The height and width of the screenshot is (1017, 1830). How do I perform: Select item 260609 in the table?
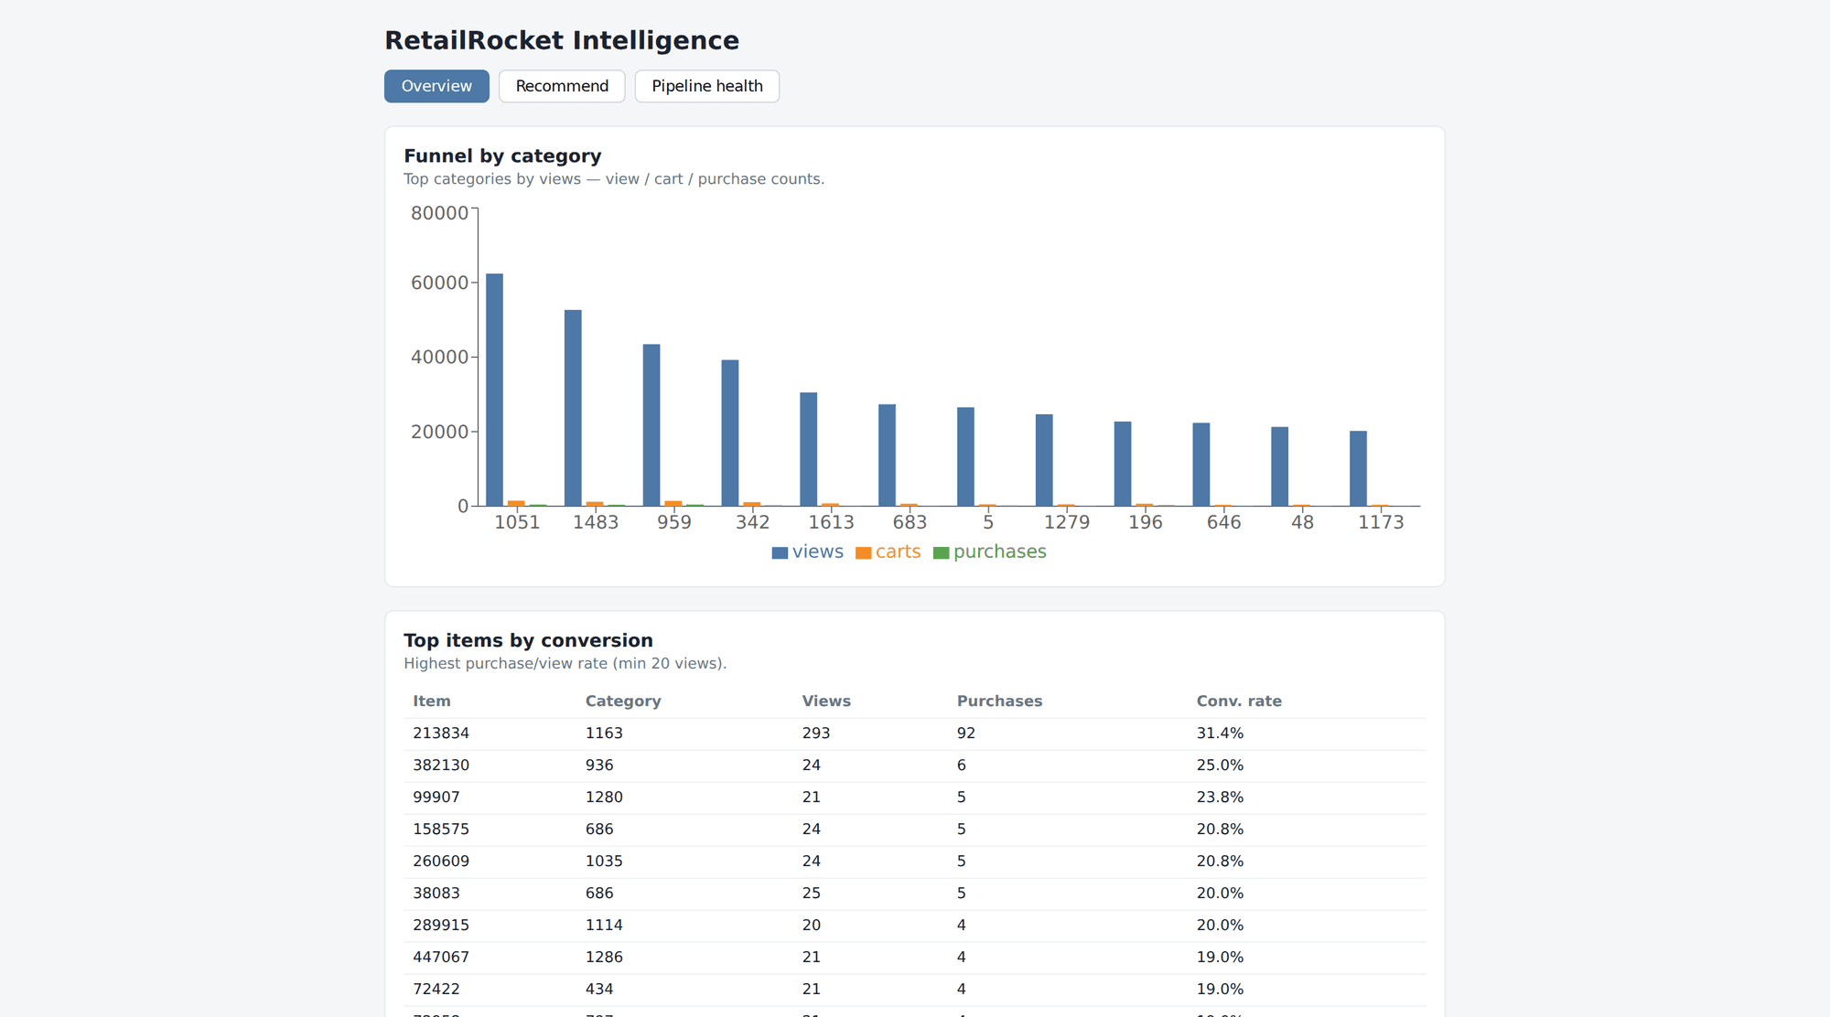click(x=441, y=862)
